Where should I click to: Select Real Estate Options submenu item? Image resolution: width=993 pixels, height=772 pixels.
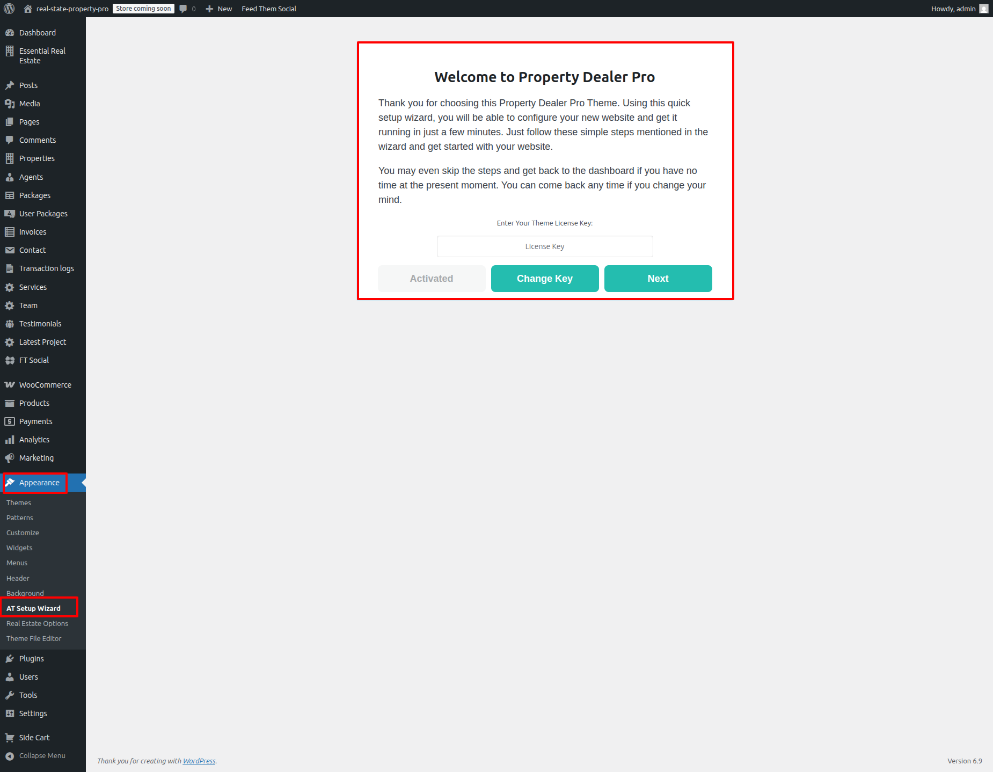tap(37, 623)
